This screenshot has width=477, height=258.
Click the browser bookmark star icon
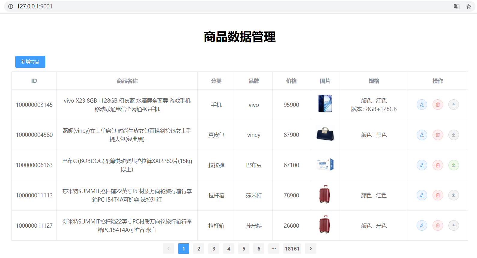(469, 7)
